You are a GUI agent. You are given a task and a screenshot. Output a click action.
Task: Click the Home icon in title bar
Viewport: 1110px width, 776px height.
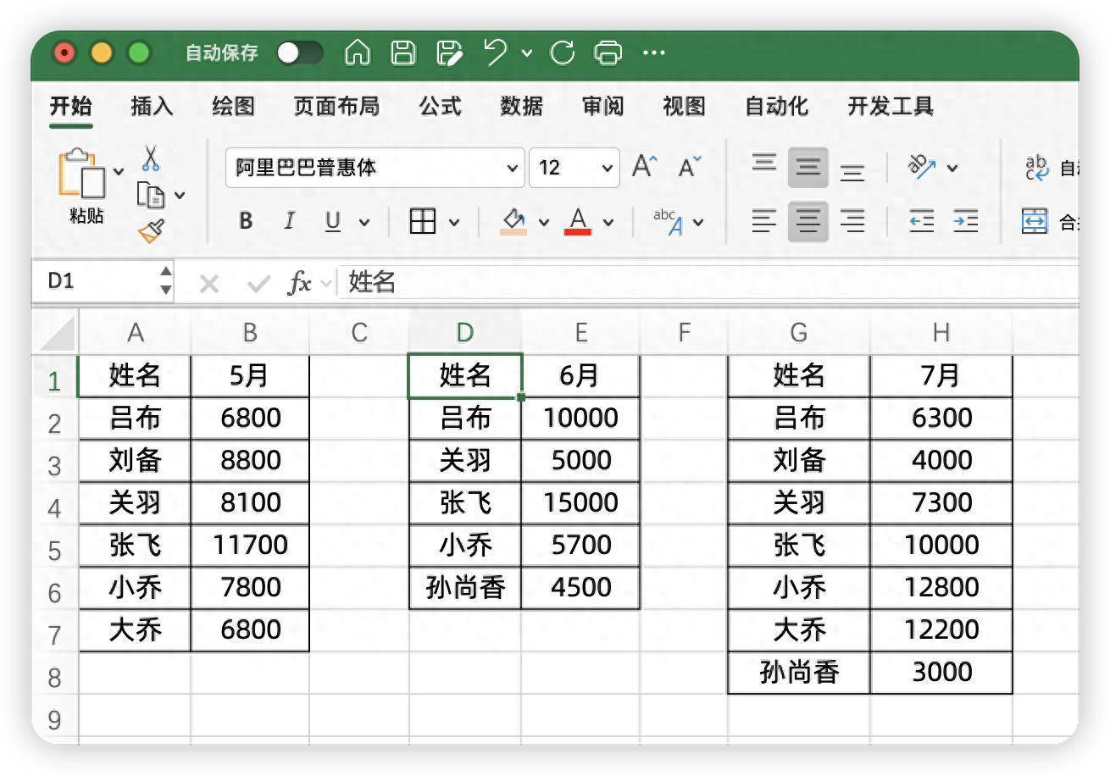coord(358,53)
